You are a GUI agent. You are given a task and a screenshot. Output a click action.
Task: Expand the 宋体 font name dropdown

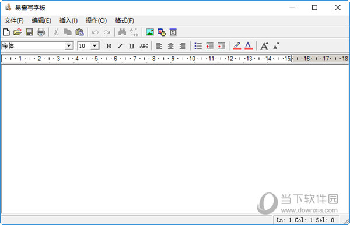(69, 46)
